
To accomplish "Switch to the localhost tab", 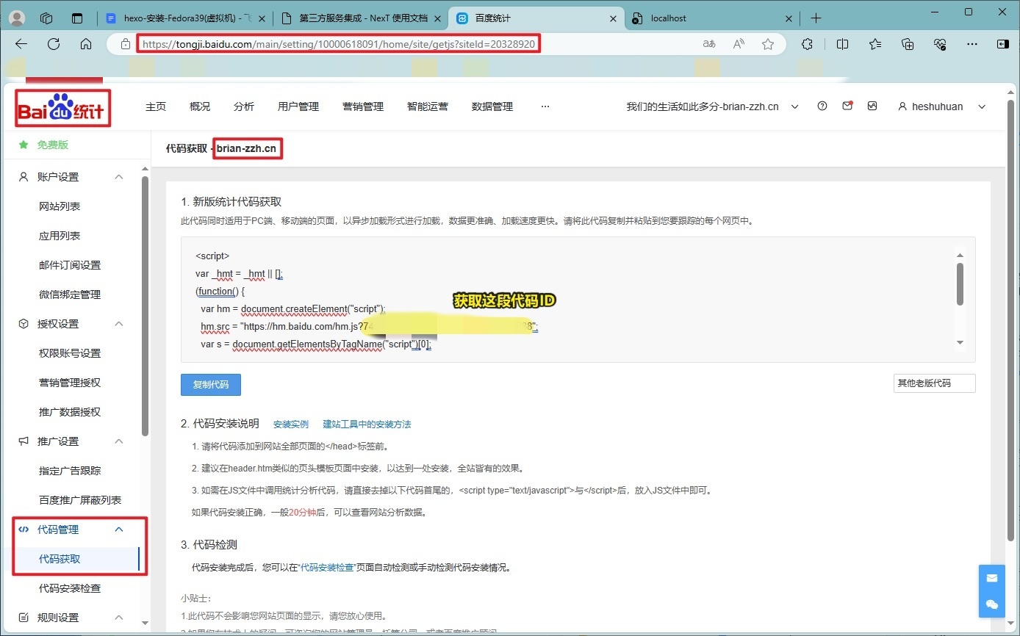I will [x=712, y=18].
